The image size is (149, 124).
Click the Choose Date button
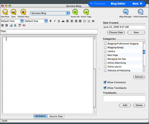116,32
